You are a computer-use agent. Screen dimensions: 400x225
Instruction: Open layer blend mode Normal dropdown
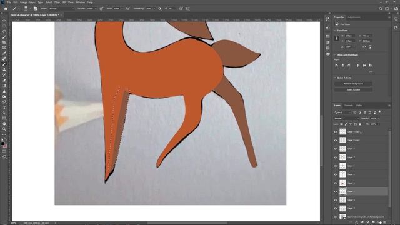pyautogui.click(x=346, y=118)
